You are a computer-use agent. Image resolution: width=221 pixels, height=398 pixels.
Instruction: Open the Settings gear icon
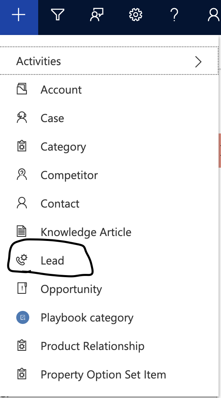click(x=136, y=15)
